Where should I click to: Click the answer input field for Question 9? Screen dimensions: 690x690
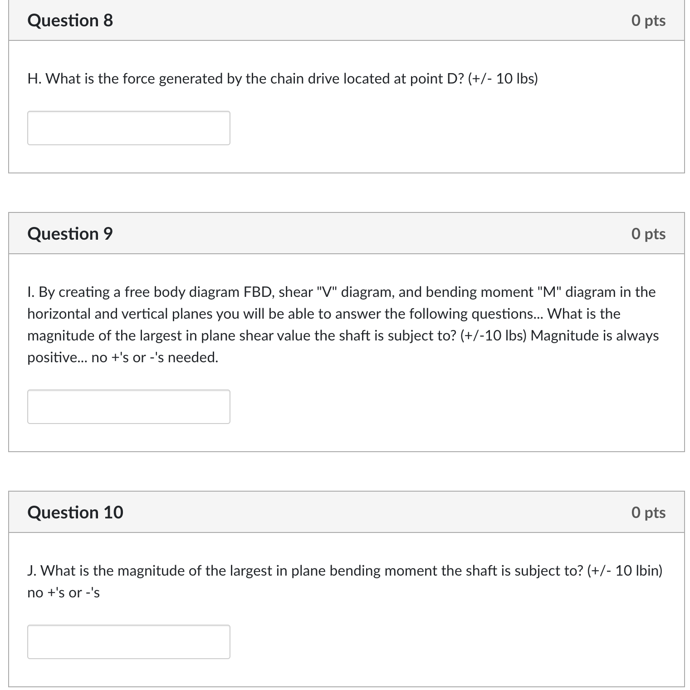click(x=128, y=406)
